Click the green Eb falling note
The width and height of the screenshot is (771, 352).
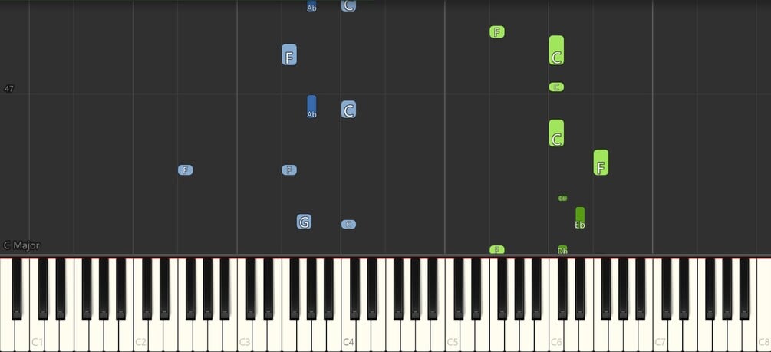click(580, 218)
